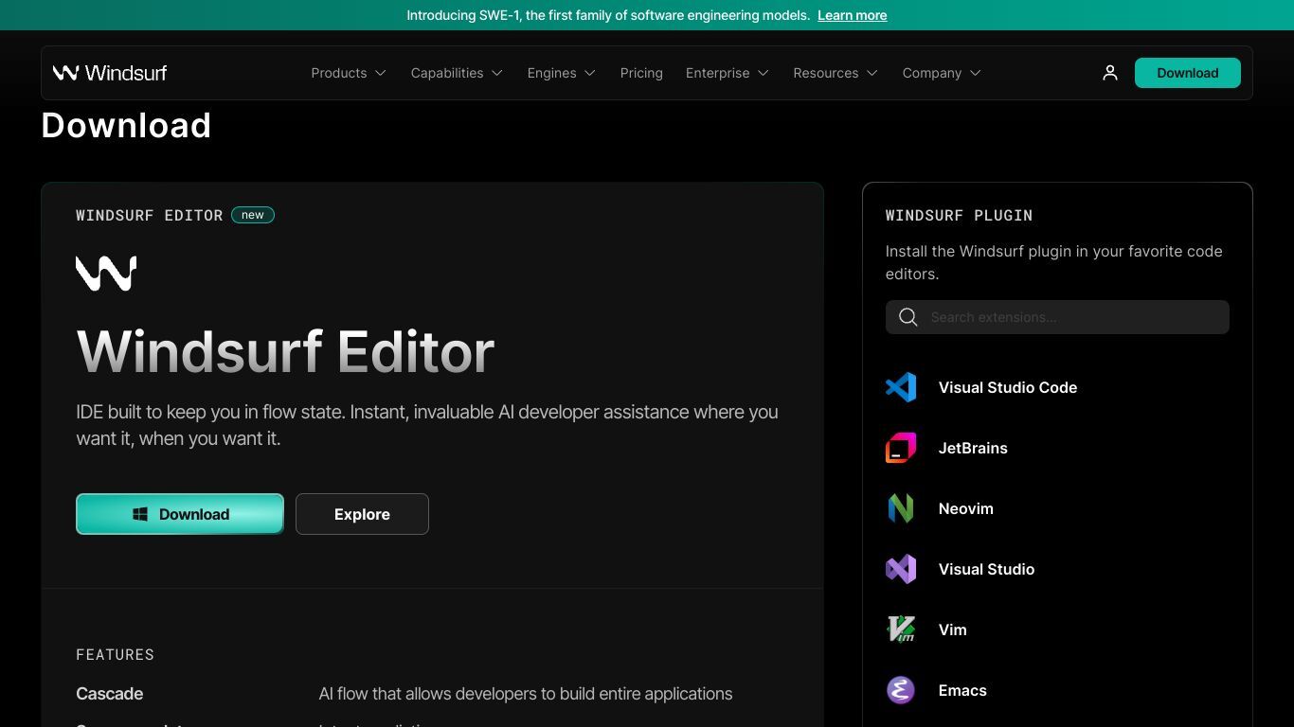Click the purple Visual Studio icon

pos(901,569)
